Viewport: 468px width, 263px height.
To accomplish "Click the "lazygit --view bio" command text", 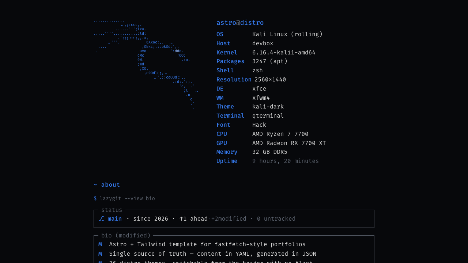I will [127, 199].
